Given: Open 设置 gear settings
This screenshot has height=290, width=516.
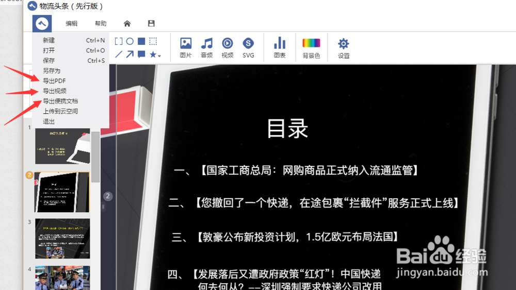Looking at the screenshot, I should (344, 48).
